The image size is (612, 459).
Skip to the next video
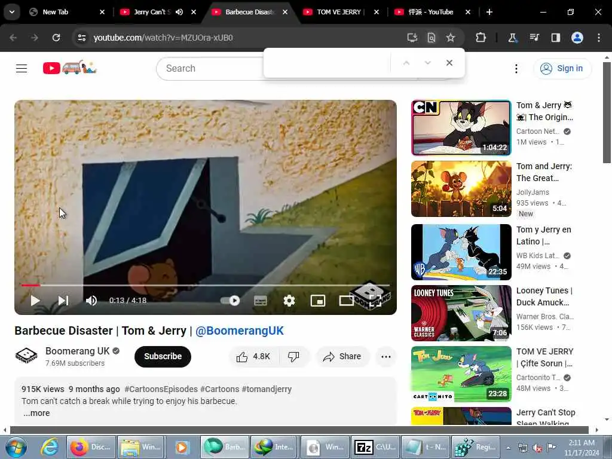point(63,301)
